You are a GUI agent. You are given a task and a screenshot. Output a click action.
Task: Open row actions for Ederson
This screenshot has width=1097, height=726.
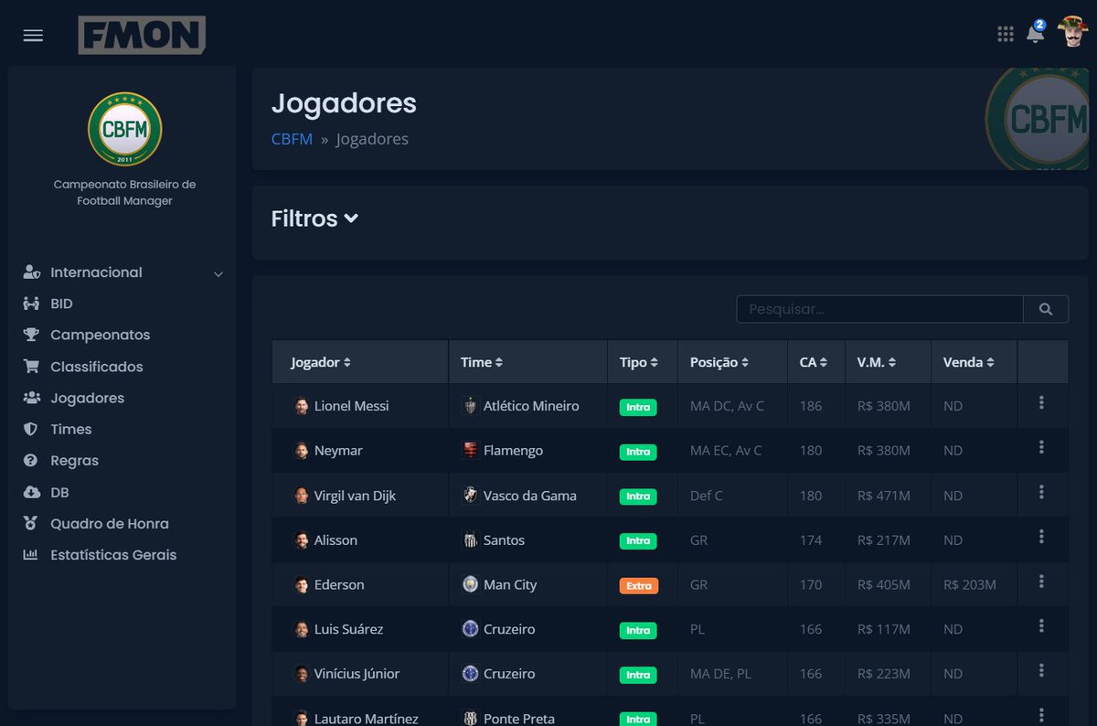(x=1041, y=582)
